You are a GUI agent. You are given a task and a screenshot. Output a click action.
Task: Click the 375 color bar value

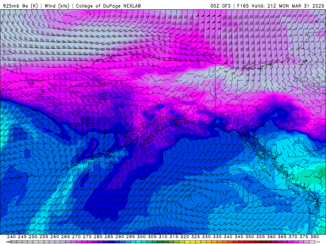304,237
